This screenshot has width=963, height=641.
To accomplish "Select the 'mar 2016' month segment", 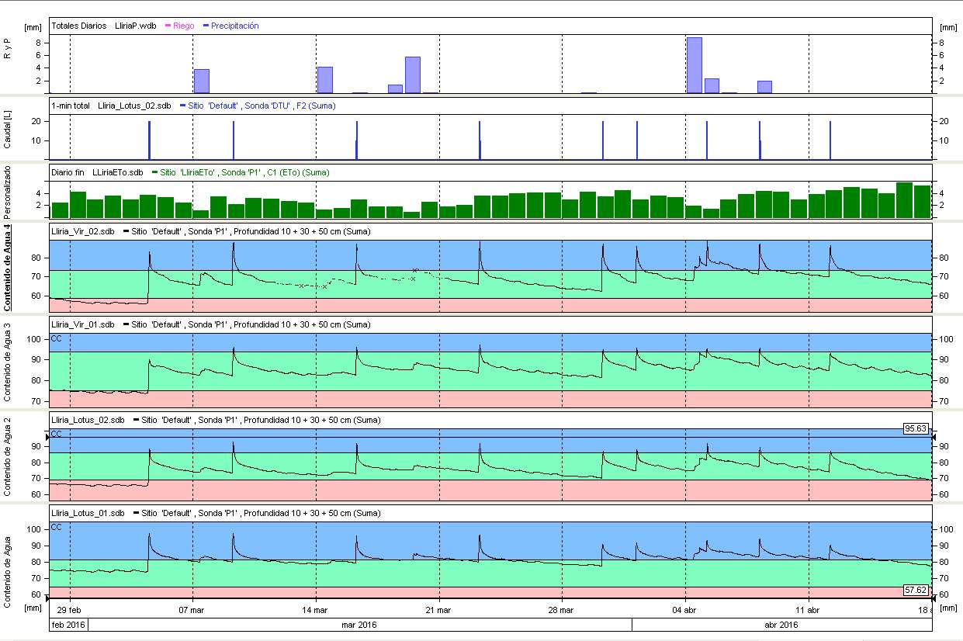I will point(360,625).
